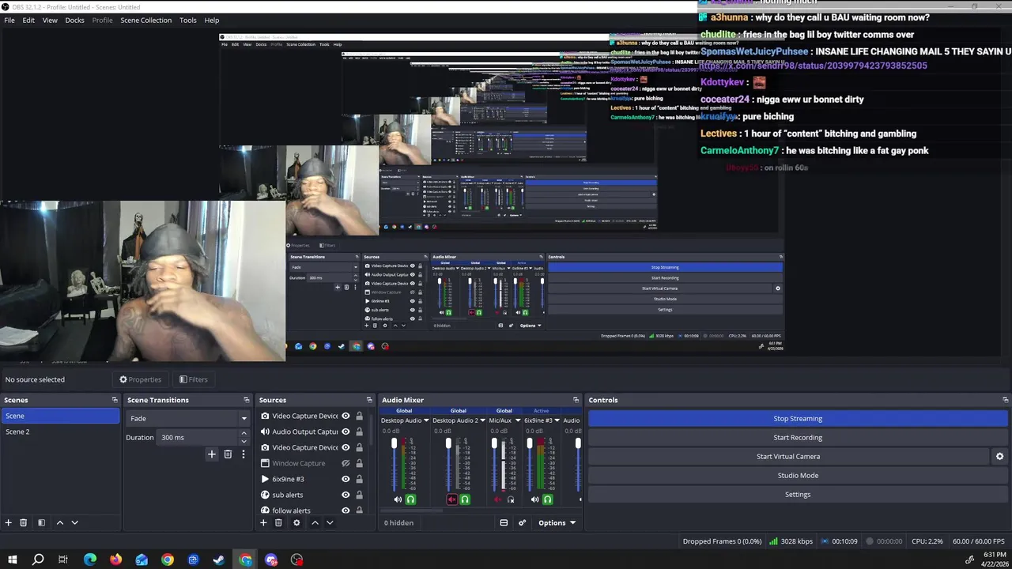
Task: Float the Audio Mixer dock icon
Action: click(576, 400)
